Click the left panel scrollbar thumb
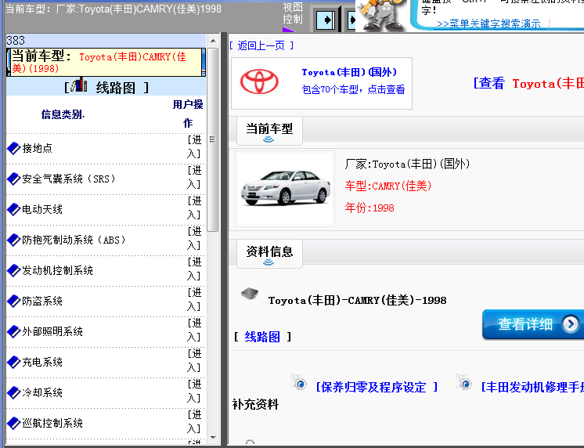The height and width of the screenshot is (448, 584). coord(213,139)
